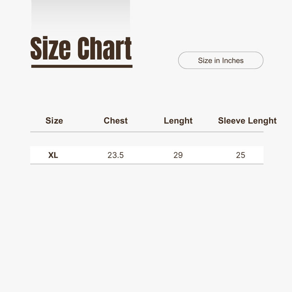Click the white row space between 29 and 25
Screen dimensions: 292x292
(209, 155)
